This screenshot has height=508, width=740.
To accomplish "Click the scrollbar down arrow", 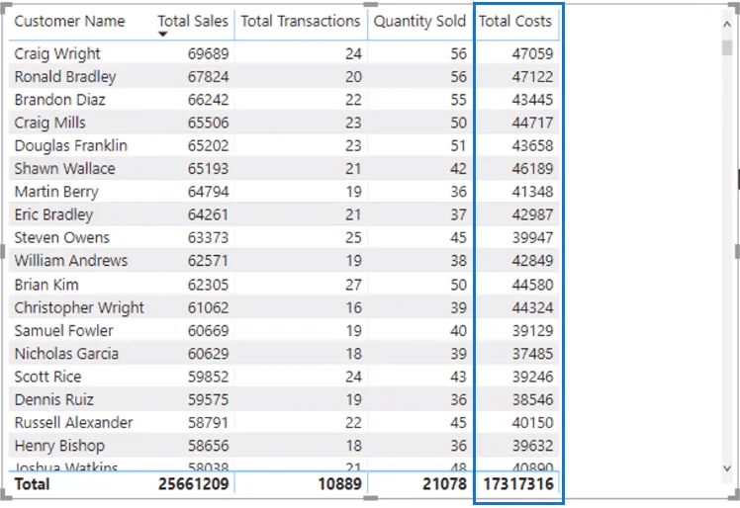I will pyautogui.click(x=727, y=467).
